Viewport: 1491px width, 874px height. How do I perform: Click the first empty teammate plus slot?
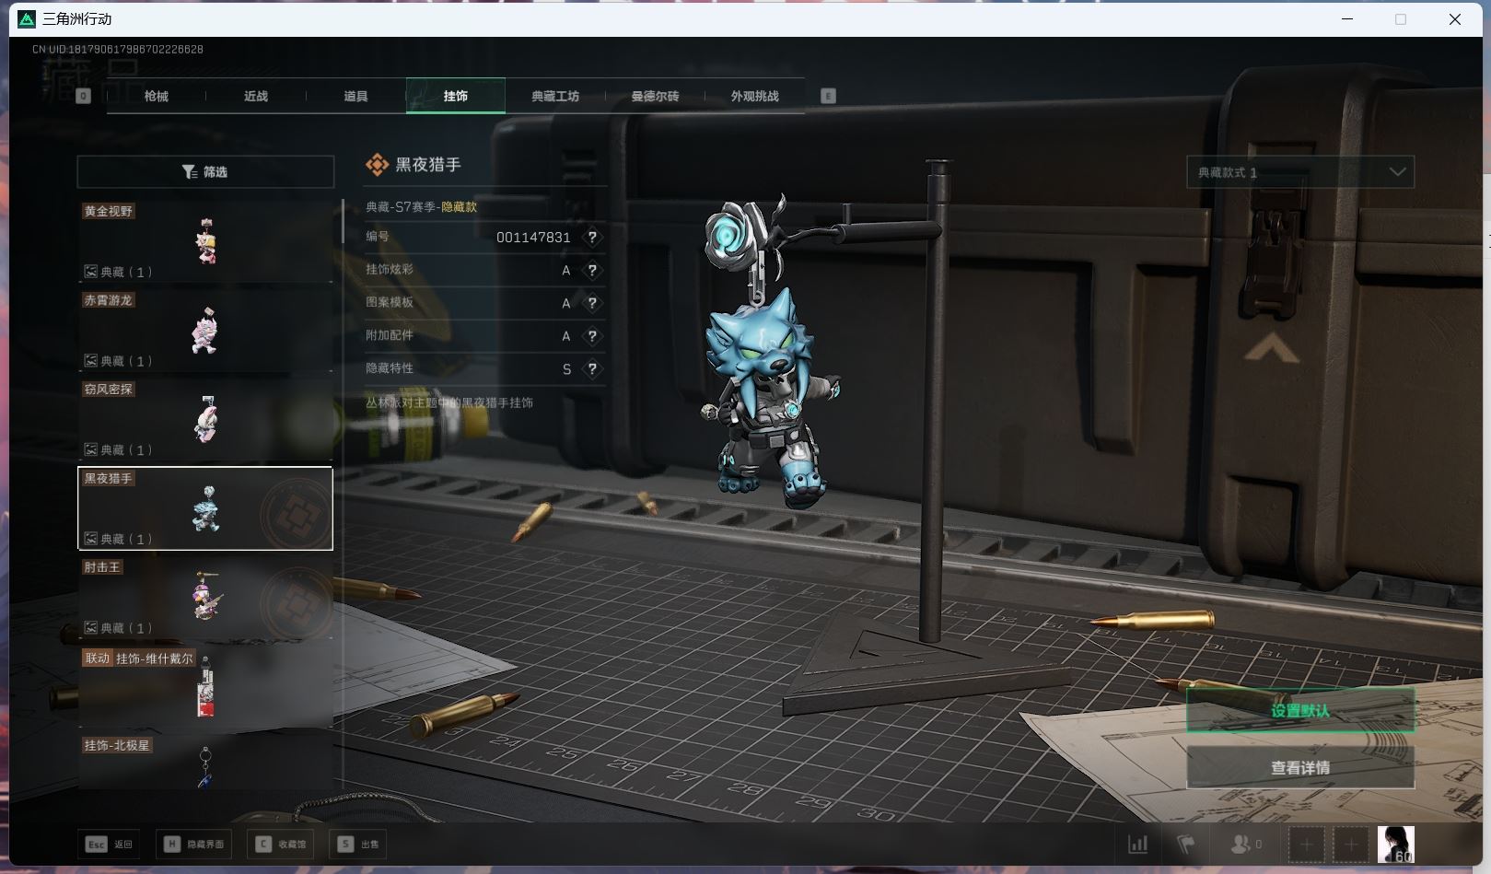click(1306, 844)
